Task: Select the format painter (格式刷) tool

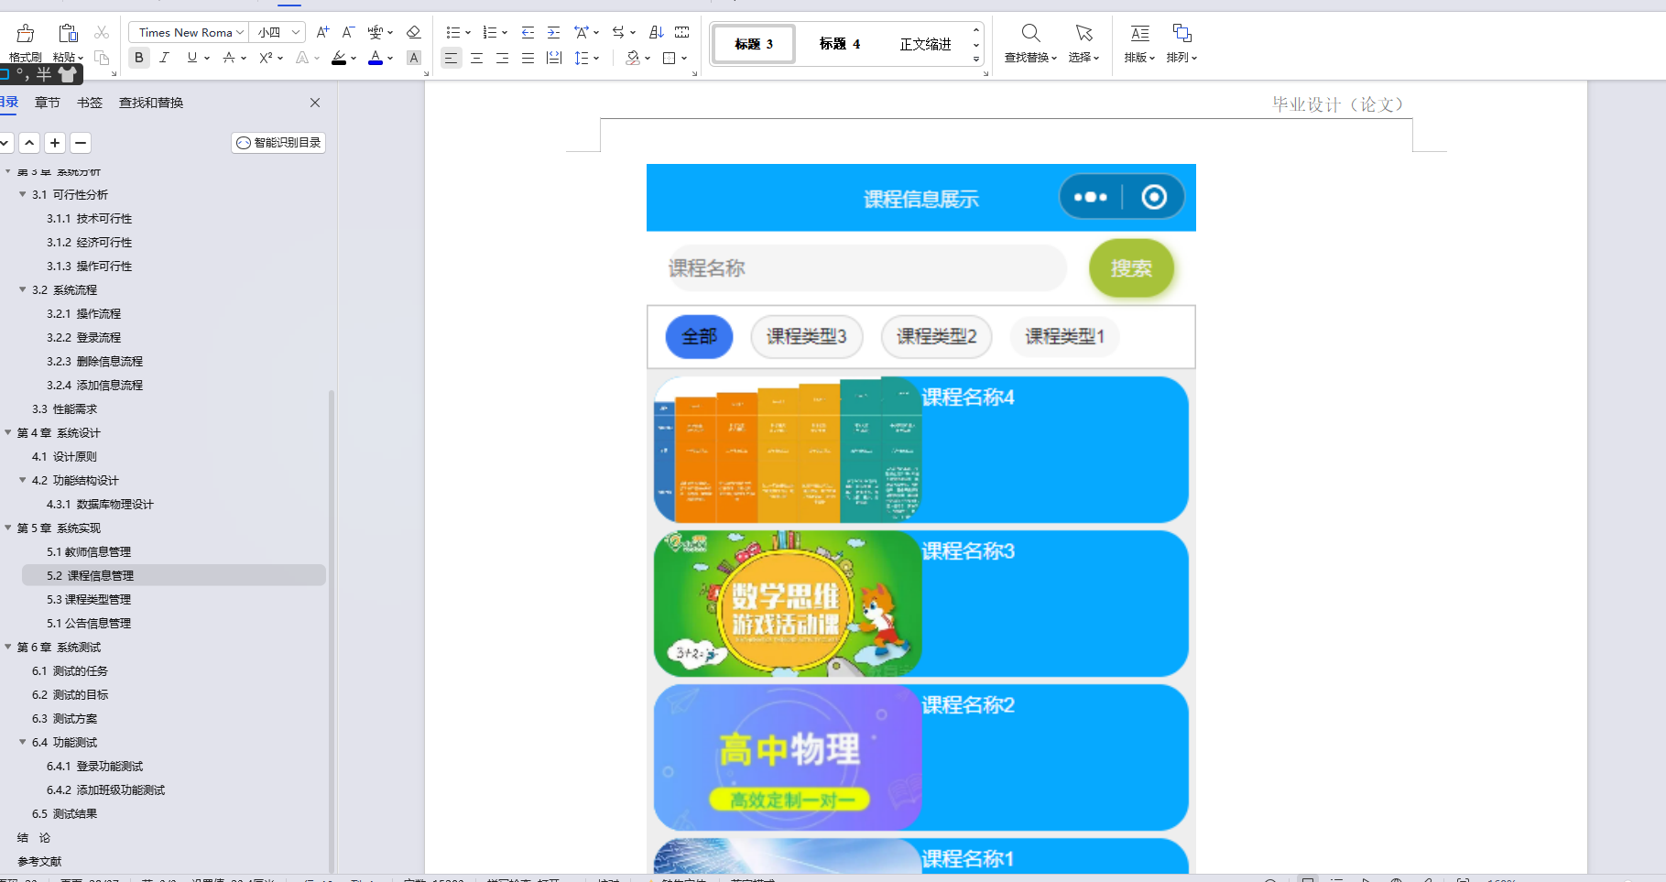Action: click(24, 40)
